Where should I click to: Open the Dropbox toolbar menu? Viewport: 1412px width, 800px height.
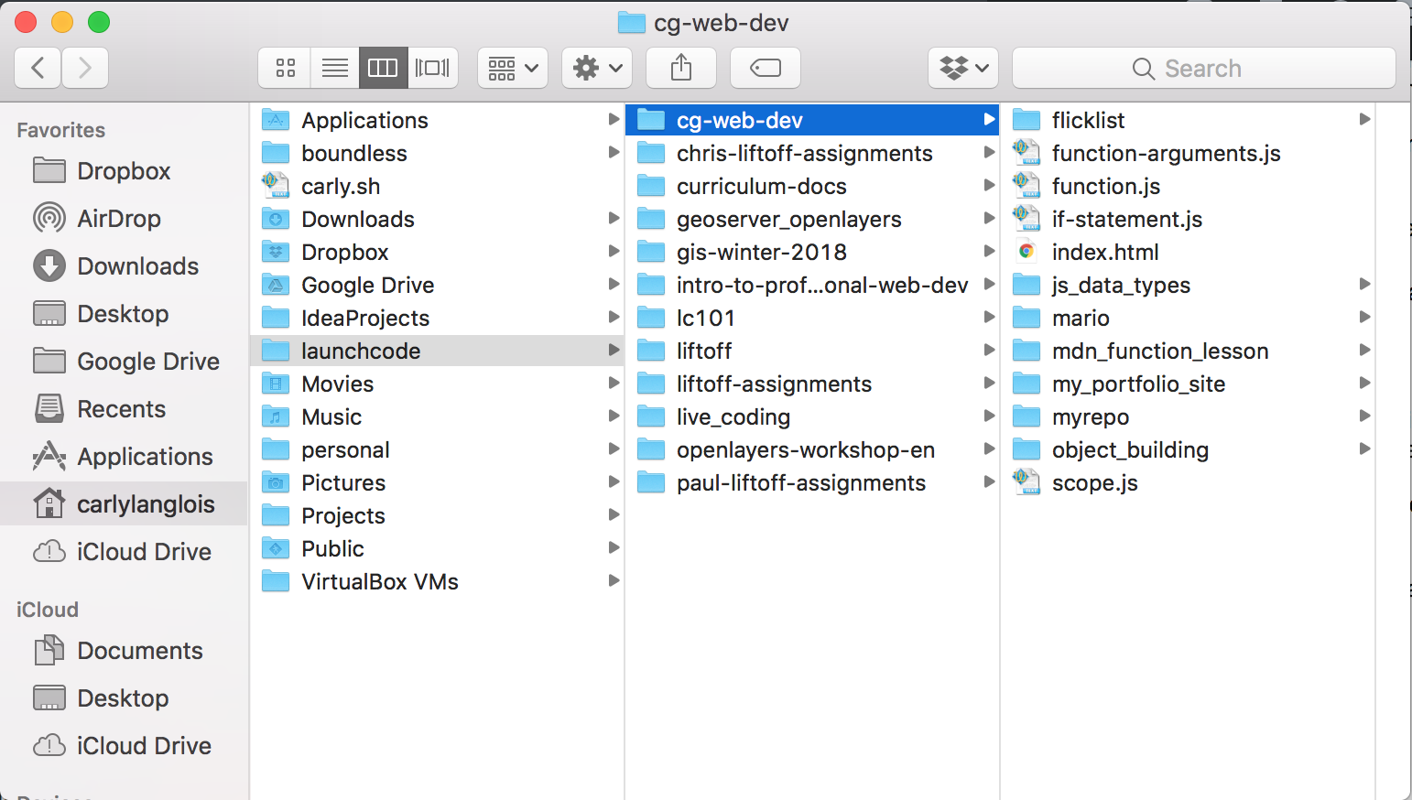click(x=963, y=69)
